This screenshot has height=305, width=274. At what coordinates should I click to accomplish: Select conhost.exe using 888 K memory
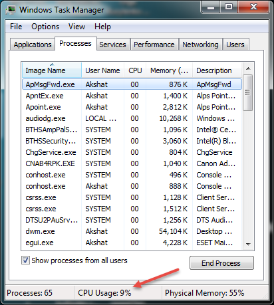132,186
